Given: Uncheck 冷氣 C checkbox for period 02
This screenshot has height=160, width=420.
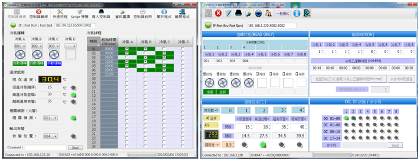Looking at the screenshot, I should 164,53.
